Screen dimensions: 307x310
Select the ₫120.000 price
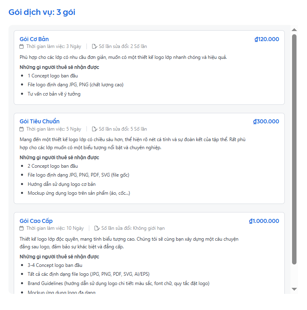click(x=267, y=39)
